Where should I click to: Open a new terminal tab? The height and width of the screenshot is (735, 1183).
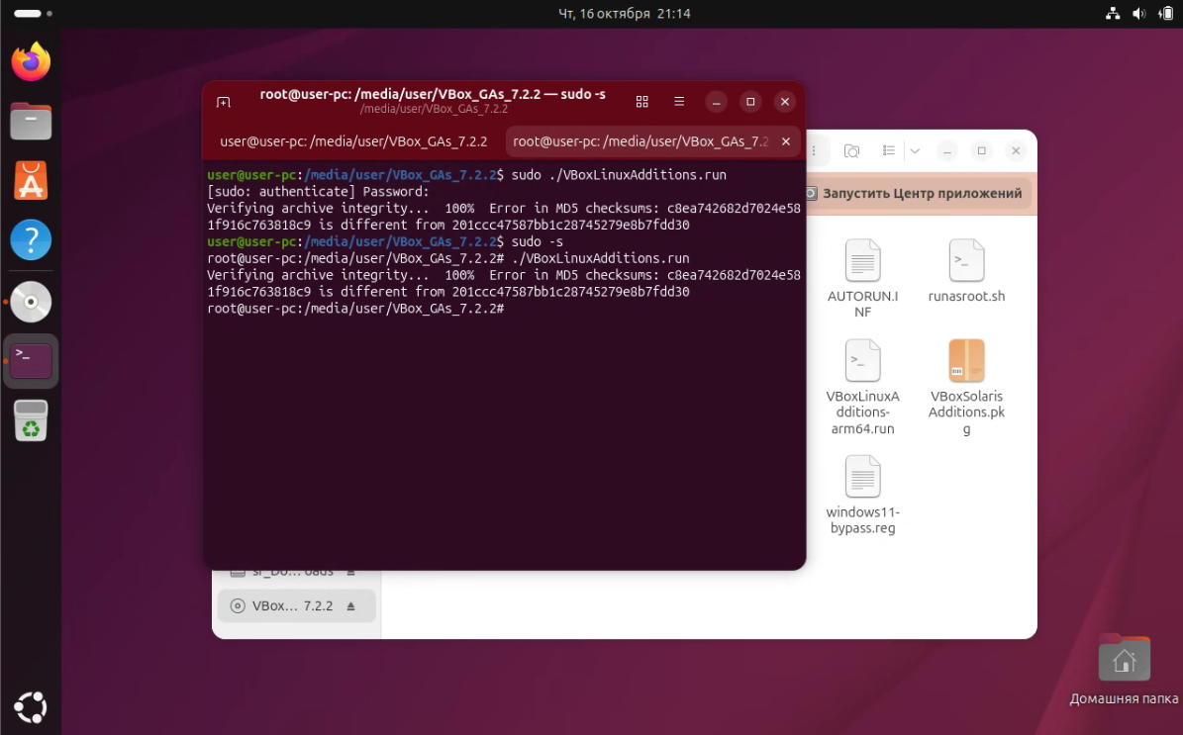(x=224, y=102)
